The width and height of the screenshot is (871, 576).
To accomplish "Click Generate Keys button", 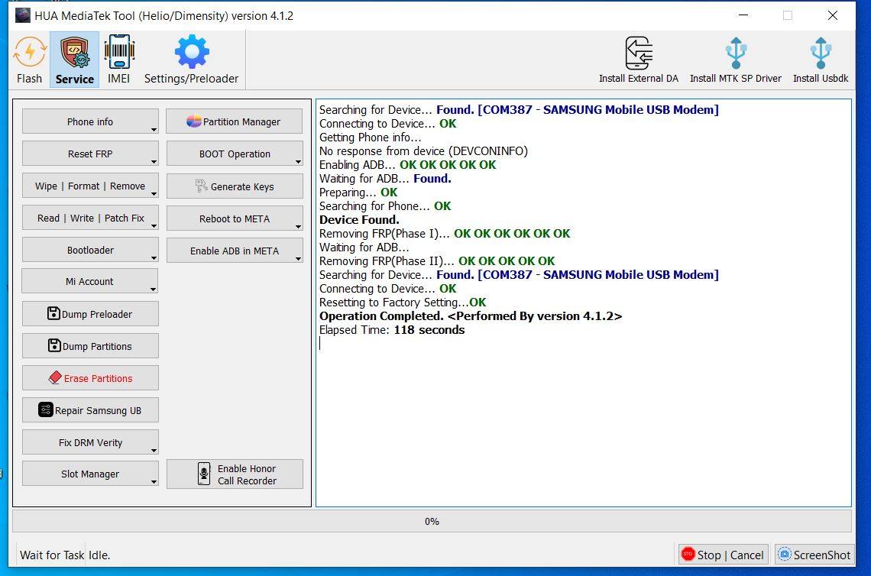I will point(235,186).
